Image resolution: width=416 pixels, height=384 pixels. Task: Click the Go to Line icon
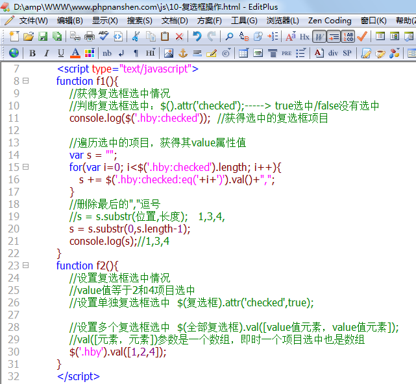pyautogui.click(x=273, y=36)
